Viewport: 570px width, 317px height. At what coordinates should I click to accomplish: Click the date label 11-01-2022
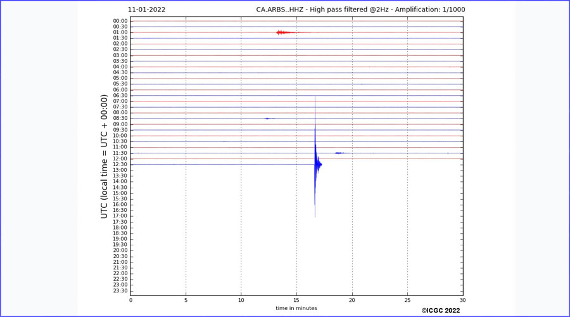146,10
